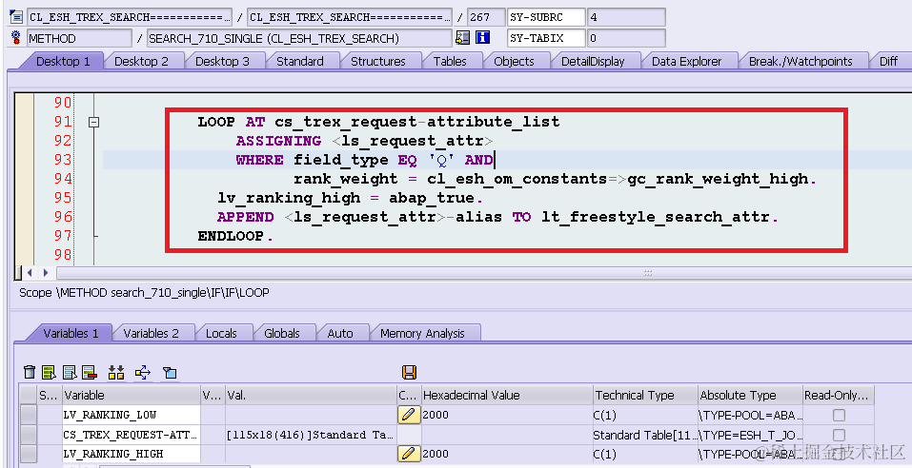The height and width of the screenshot is (468, 912).
Task: Click the orange floppy-disk save icon
Action: coord(410,372)
